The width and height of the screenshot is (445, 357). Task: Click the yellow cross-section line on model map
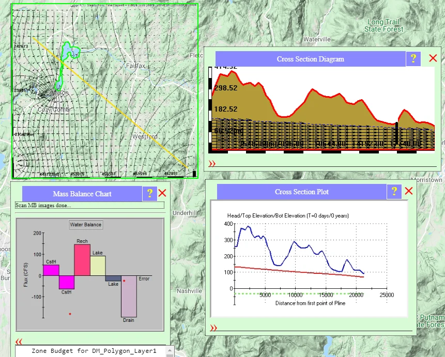[110, 102]
